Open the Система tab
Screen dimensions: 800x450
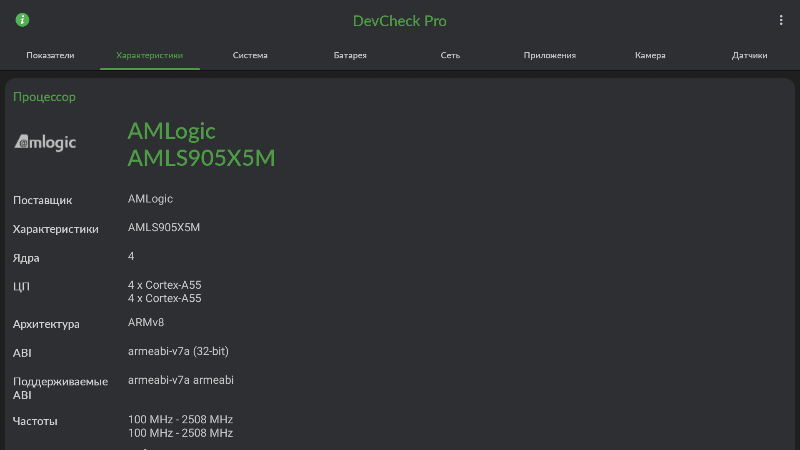(x=250, y=55)
